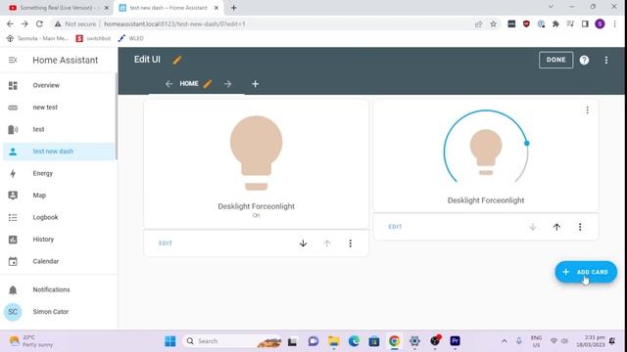Click the left card's up arrow
627x352 pixels.
point(327,243)
